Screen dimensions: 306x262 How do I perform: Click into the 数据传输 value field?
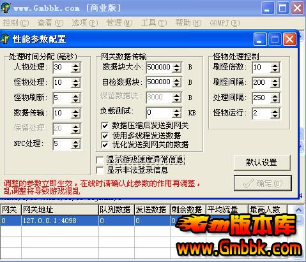coord(62,113)
